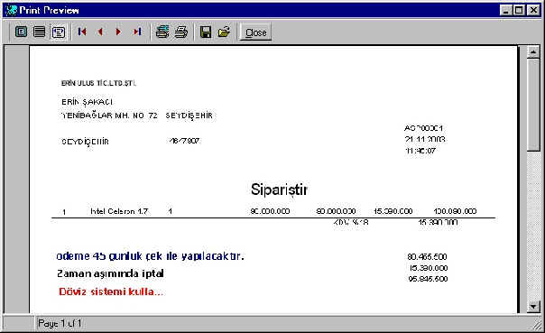Save the report using the floppy disk icon
Viewport: 545px width, 333px height.
[206, 32]
